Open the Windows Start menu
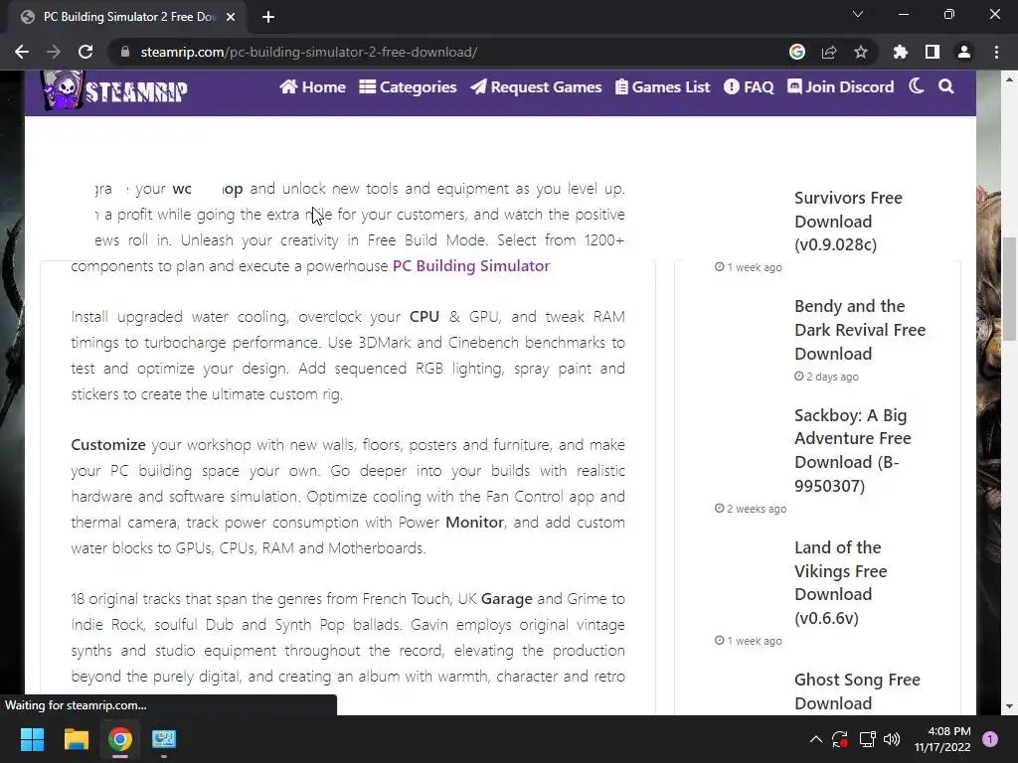Viewport: 1018px width, 763px height. point(32,739)
